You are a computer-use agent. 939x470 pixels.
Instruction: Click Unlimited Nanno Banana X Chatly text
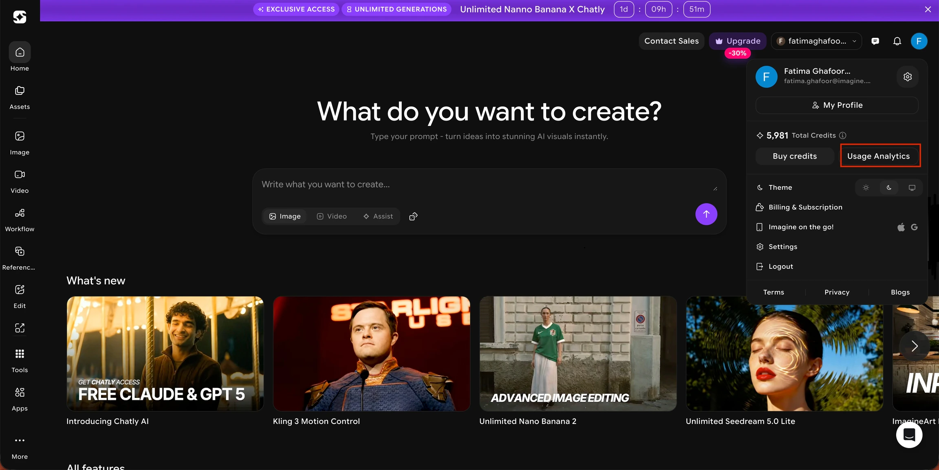(532, 9)
